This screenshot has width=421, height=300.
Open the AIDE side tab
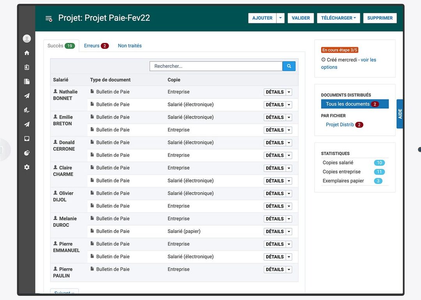tap(400, 114)
